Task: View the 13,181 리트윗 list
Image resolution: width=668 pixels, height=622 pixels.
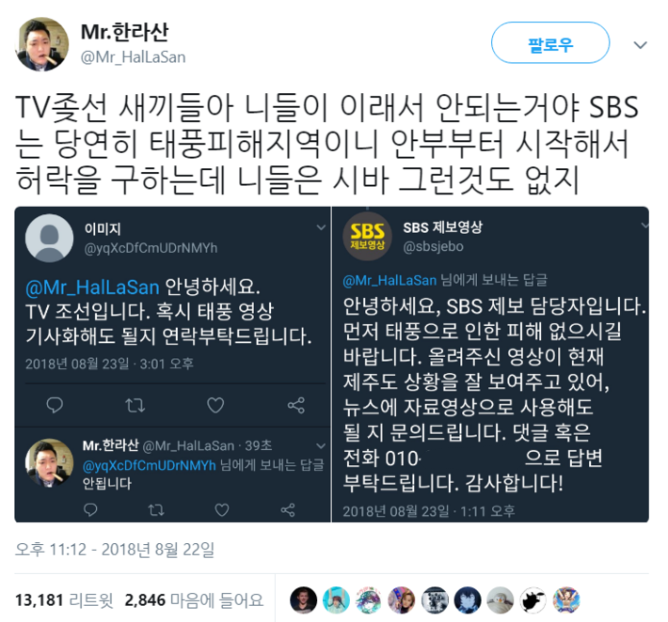Action: coord(64,600)
